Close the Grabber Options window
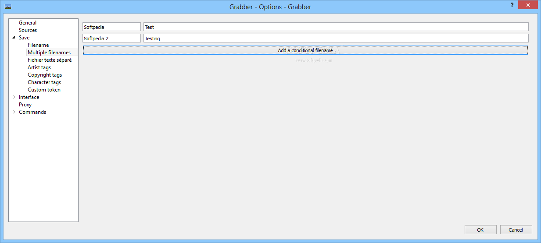 [528, 5]
